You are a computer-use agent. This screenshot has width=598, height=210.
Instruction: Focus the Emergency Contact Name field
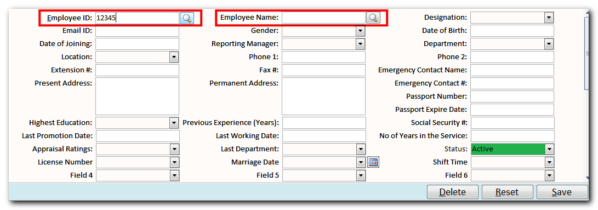[x=512, y=70]
